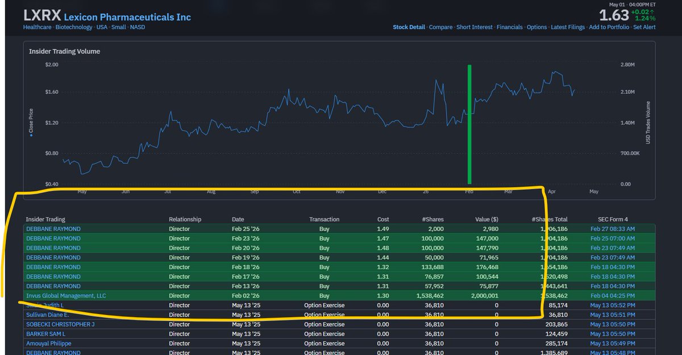Open SOBECKI CHRISTOPHER J insider link
Viewport: 682px width, 355px height.
pos(60,324)
